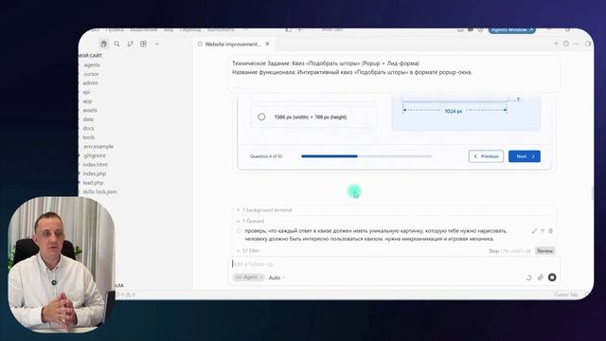Open the Auto model dropdown

pos(276,278)
